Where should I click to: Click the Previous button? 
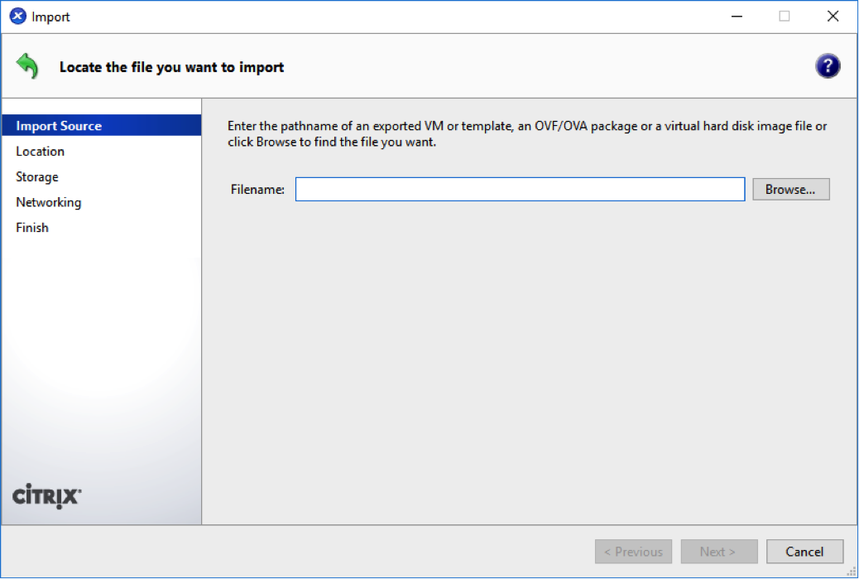pos(633,552)
